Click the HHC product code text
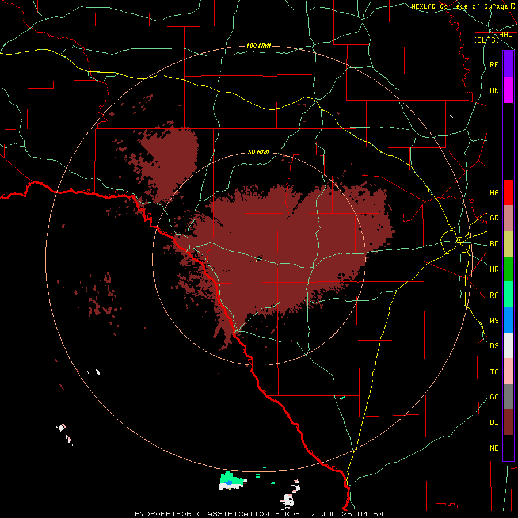The width and height of the screenshot is (518, 518). (505, 35)
